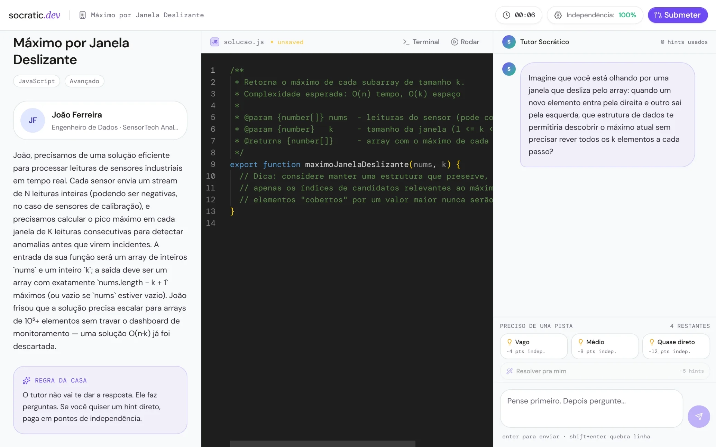The height and width of the screenshot is (447, 716).
Task: Run the code with Rodar
Action: (465, 42)
